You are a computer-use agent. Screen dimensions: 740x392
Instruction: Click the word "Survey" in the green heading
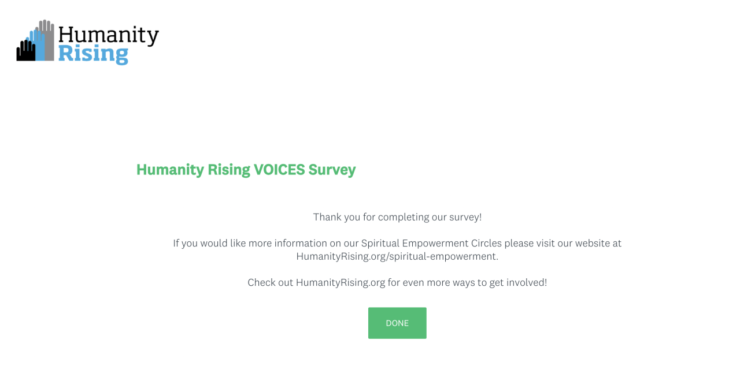[332, 170]
